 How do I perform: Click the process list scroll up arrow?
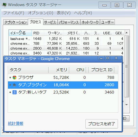point(127,33)
